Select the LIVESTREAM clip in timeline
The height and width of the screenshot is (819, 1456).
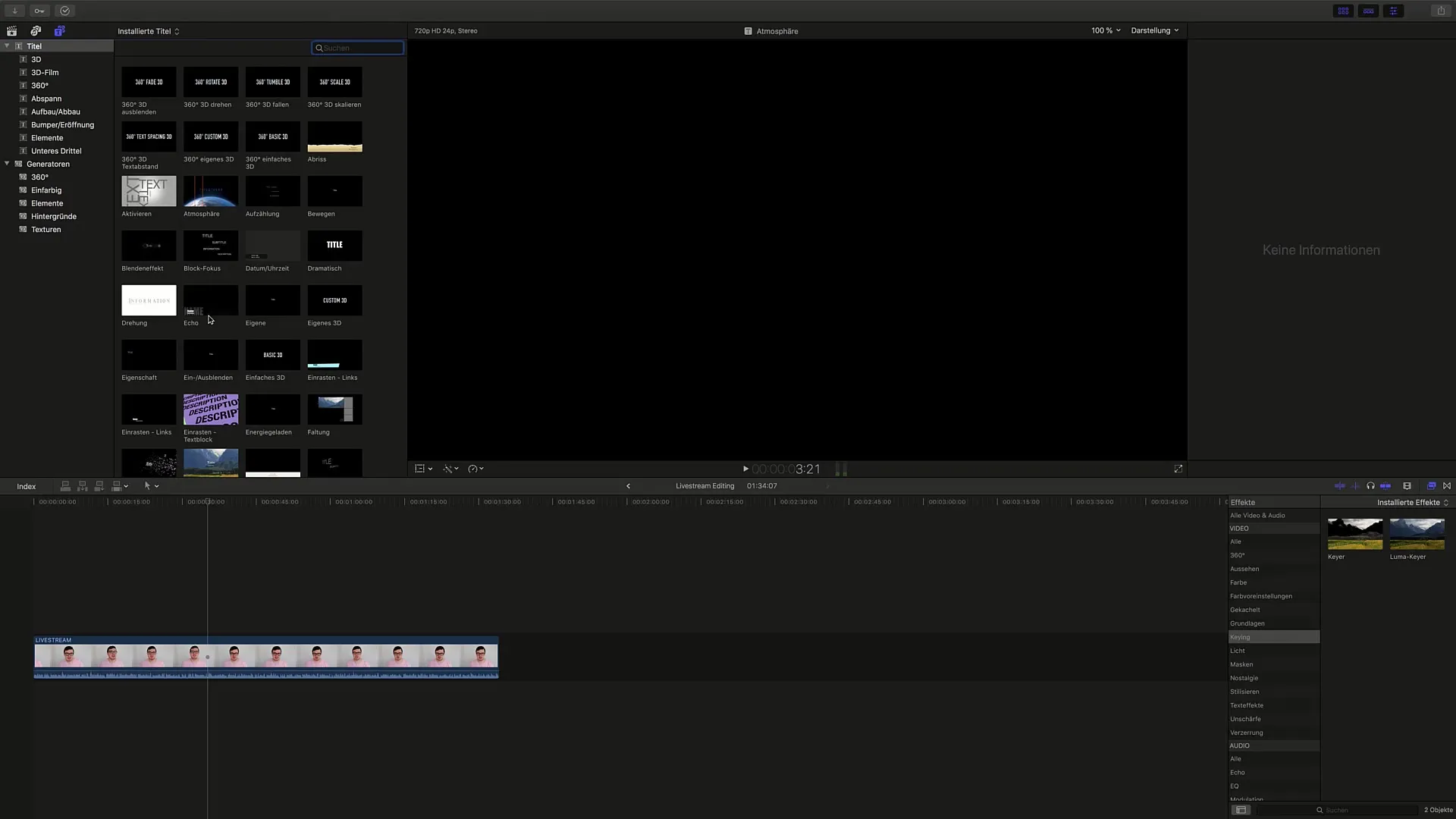pyautogui.click(x=266, y=657)
